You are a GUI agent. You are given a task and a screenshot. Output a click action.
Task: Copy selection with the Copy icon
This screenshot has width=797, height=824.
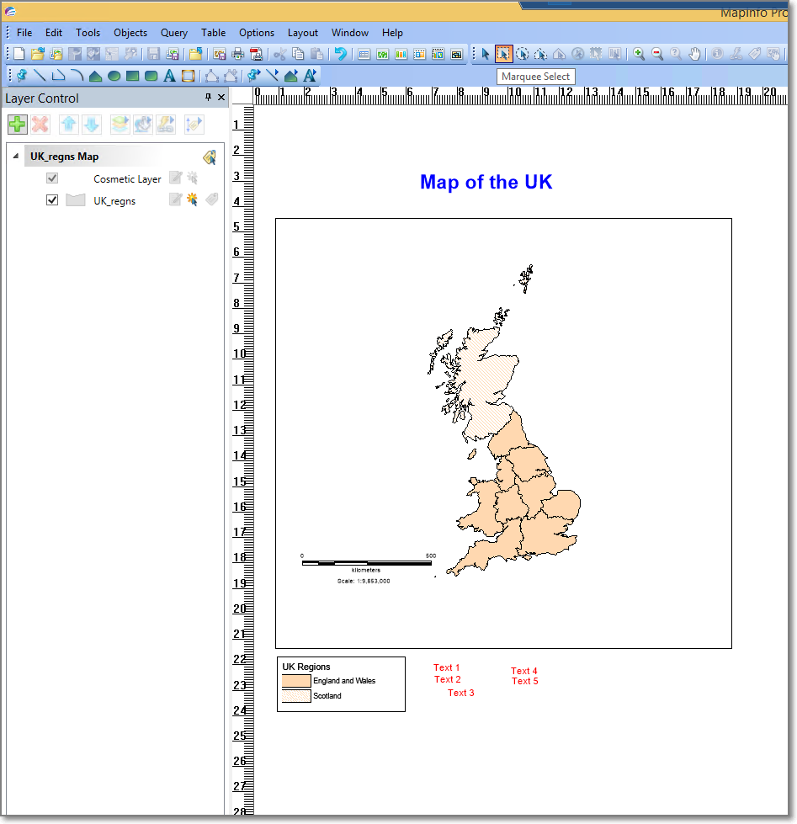click(298, 54)
